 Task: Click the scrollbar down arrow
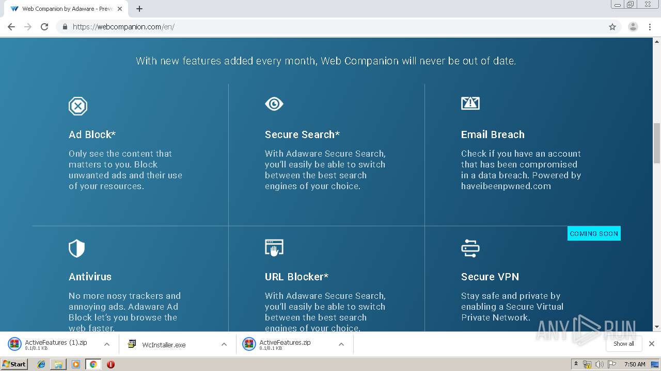click(657, 327)
